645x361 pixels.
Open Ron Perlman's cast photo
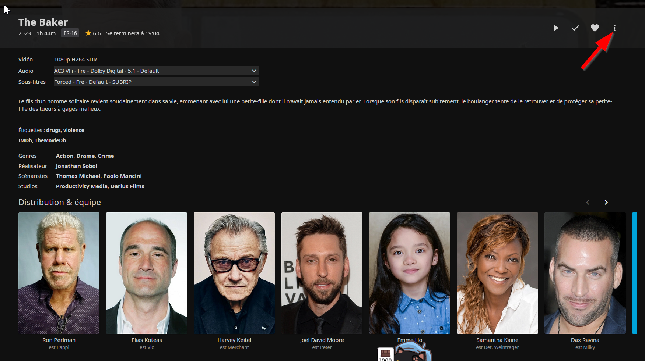[x=59, y=273]
